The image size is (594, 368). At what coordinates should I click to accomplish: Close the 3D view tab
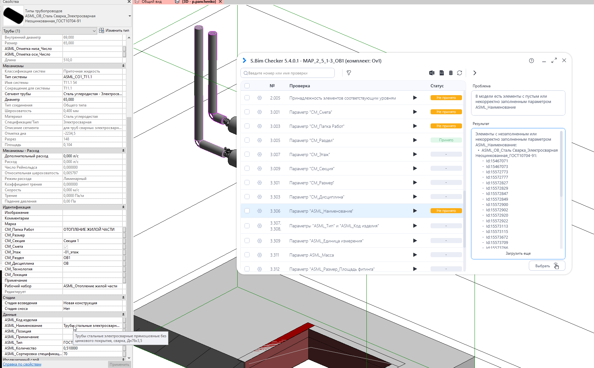[x=220, y=2]
